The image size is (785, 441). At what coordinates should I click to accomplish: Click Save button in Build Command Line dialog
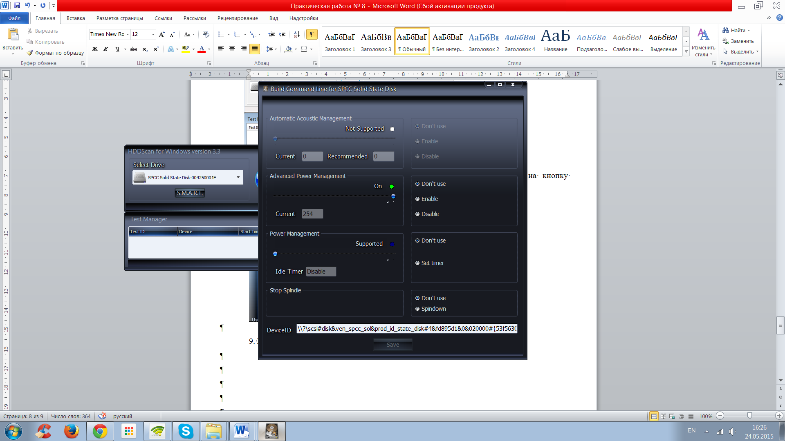(x=392, y=345)
